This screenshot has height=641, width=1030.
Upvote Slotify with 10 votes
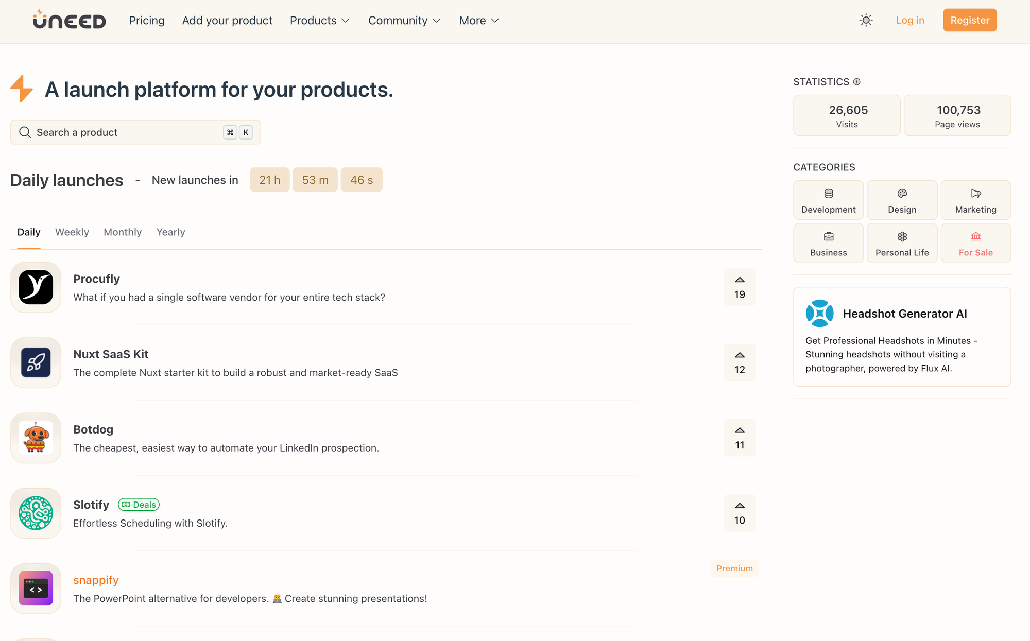coord(740,513)
